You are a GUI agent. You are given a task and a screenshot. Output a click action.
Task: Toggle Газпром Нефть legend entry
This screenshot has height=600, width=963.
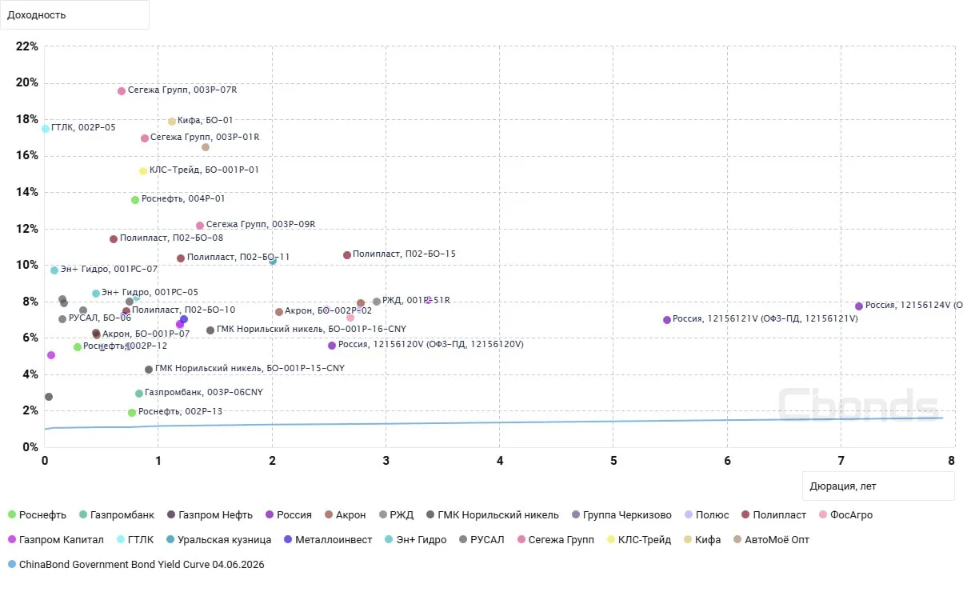coord(209,515)
